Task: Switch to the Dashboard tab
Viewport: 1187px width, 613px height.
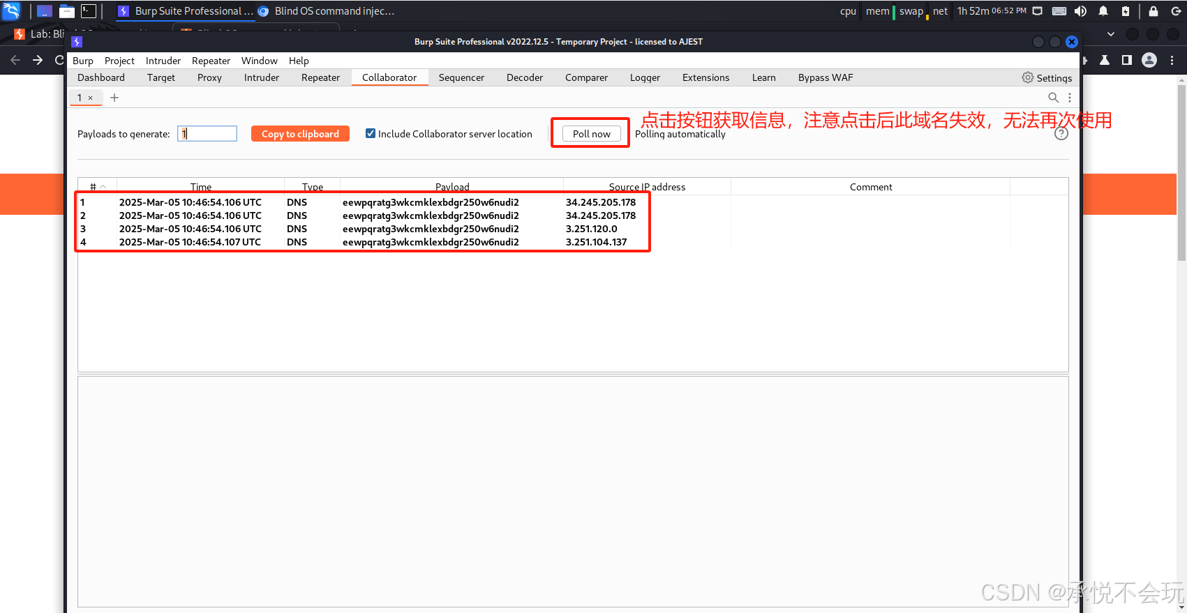Action: (x=101, y=77)
